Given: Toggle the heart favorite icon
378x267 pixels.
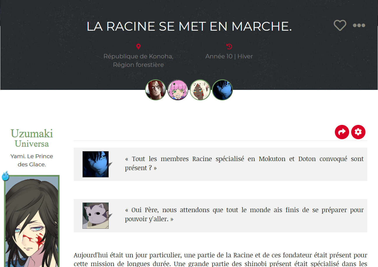Looking at the screenshot, I should click(x=340, y=25).
